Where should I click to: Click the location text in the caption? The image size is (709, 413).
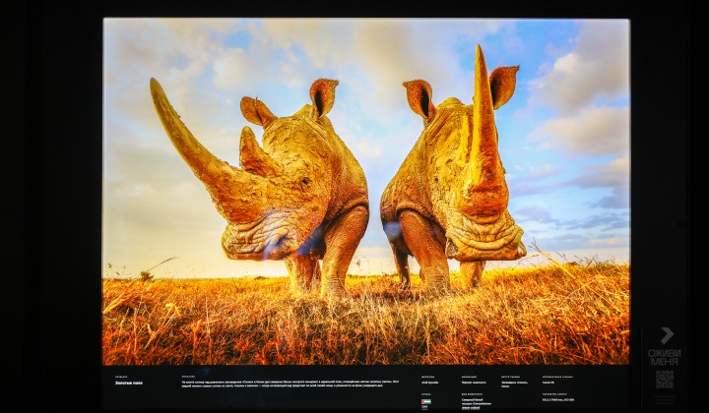coord(514,383)
